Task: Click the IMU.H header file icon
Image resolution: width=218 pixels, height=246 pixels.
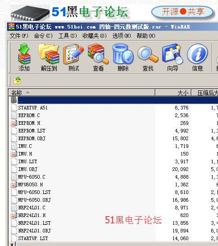Action: tap(14, 154)
